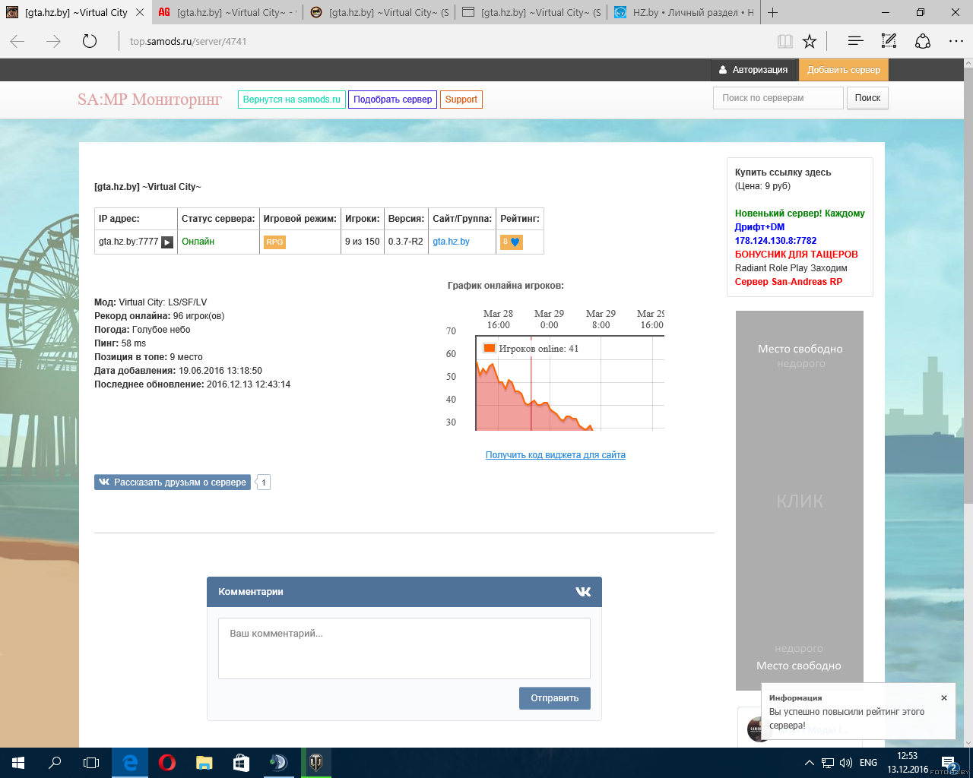This screenshot has width=973, height=778.
Task: Switch to third Virtual City tab
Action: (379, 12)
